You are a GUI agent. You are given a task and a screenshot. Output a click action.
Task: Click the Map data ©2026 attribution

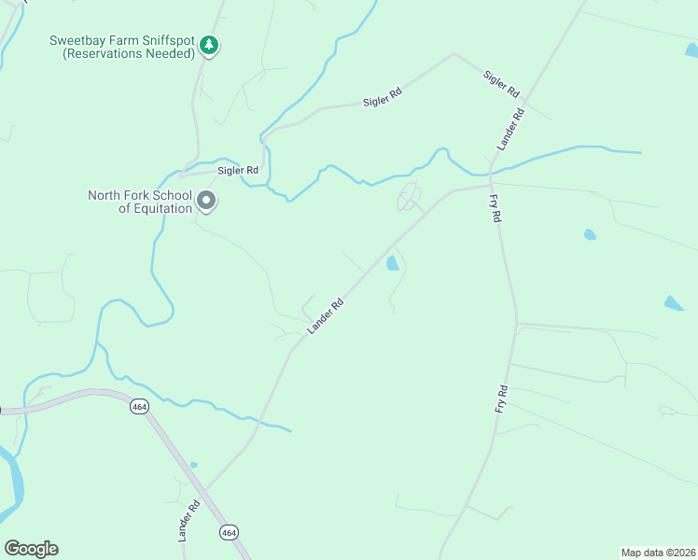659,553
